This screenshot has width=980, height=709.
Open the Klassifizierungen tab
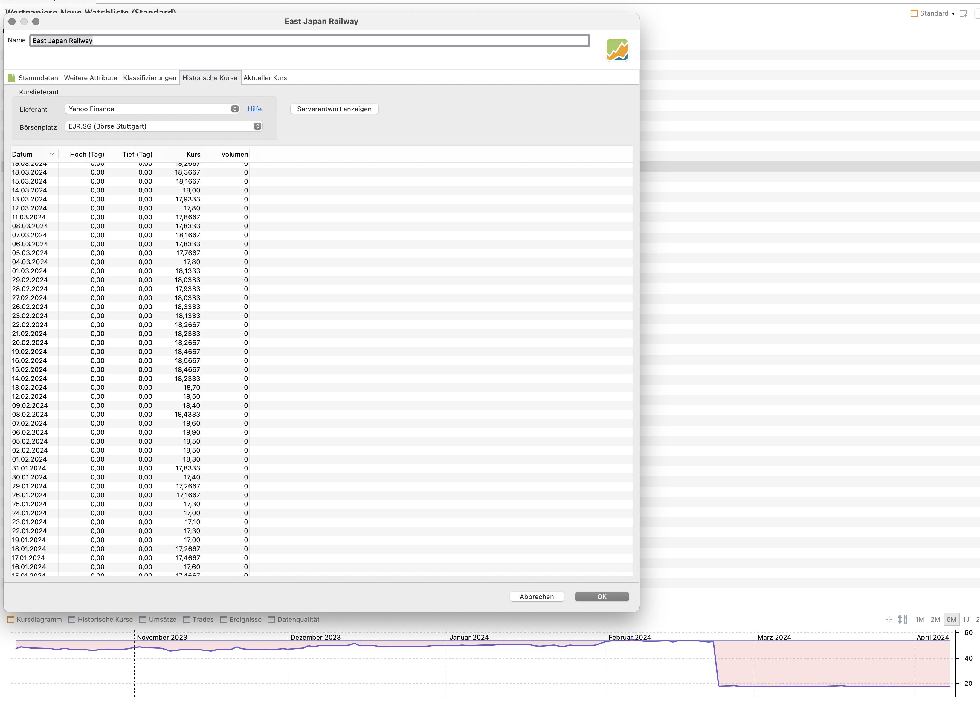(149, 78)
